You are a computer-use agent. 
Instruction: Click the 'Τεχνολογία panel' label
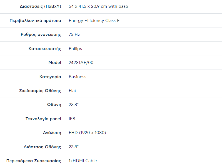pos(43,119)
